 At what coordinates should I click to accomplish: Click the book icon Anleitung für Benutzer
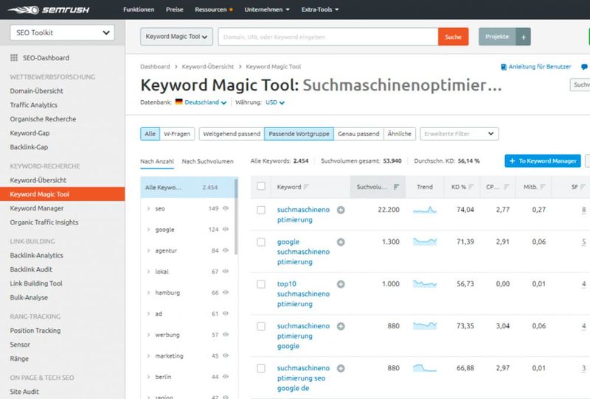coord(504,67)
